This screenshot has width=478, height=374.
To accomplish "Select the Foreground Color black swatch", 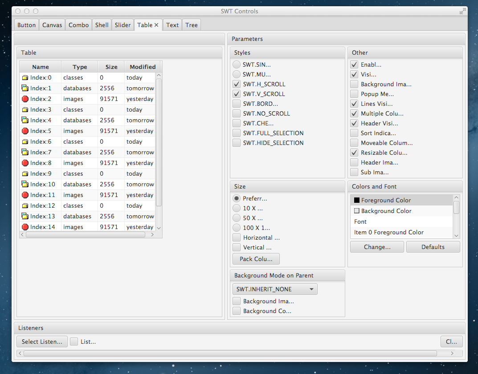I will 357,200.
